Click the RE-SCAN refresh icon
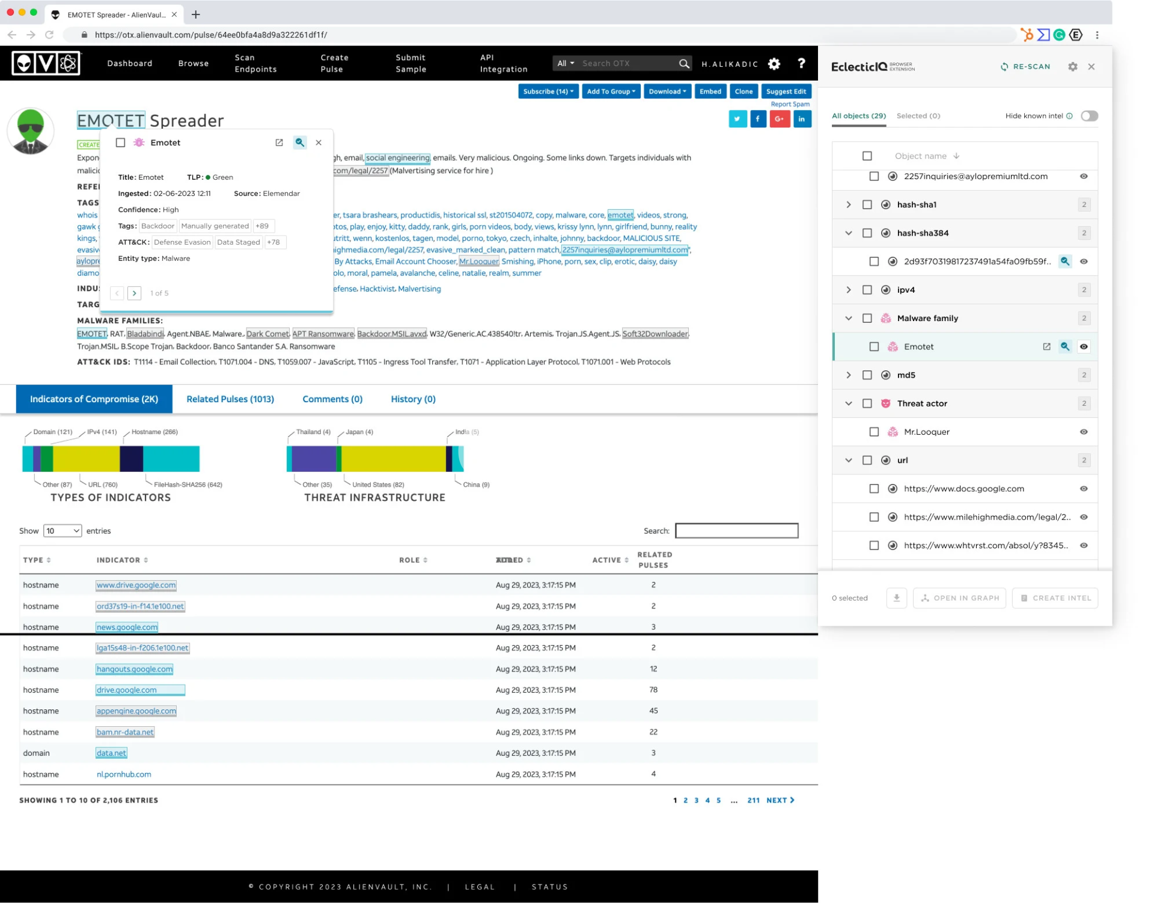Viewport: 1154px width, 903px height. (x=1004, y=67)
